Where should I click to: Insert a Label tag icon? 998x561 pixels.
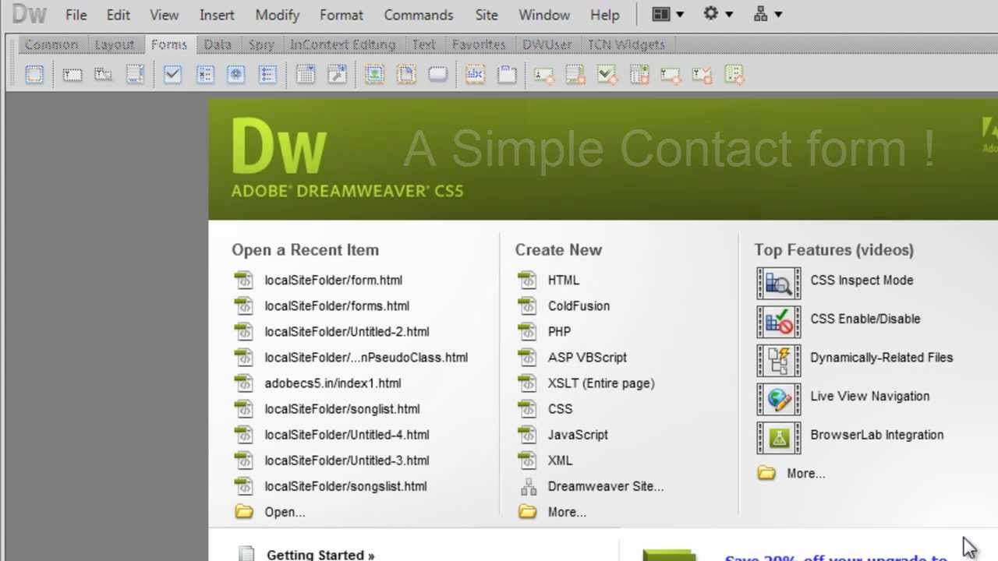click(475, 75)
